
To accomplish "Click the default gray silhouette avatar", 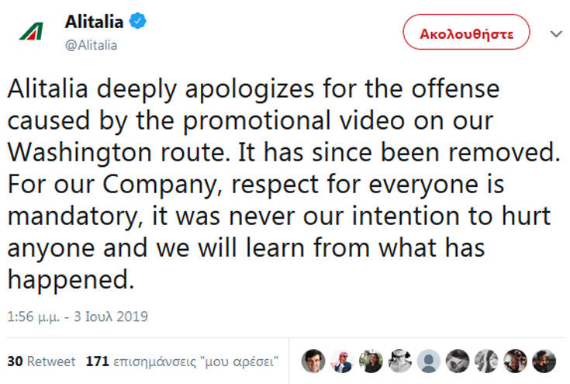I will (x=429, y=361).
